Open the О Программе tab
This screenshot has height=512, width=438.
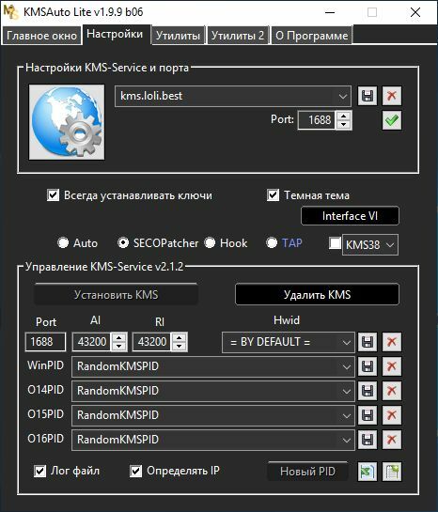pos(312,36)
